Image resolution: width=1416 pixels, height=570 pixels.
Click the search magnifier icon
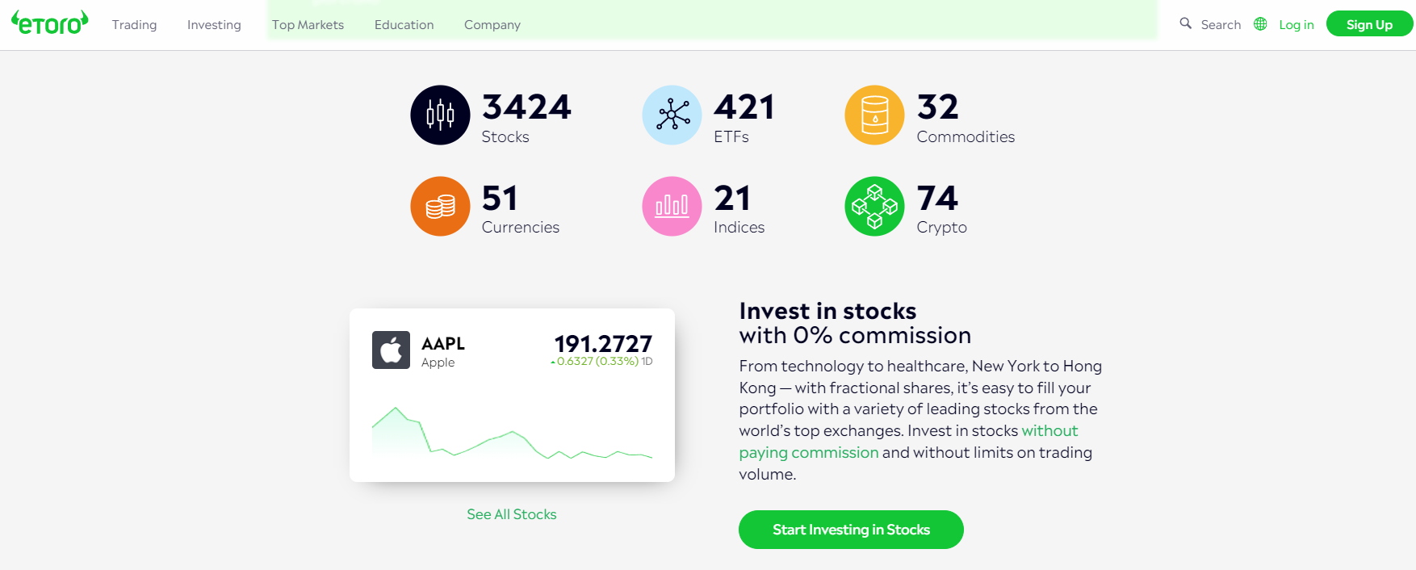pyautogui.click(x=1185, y=23)
